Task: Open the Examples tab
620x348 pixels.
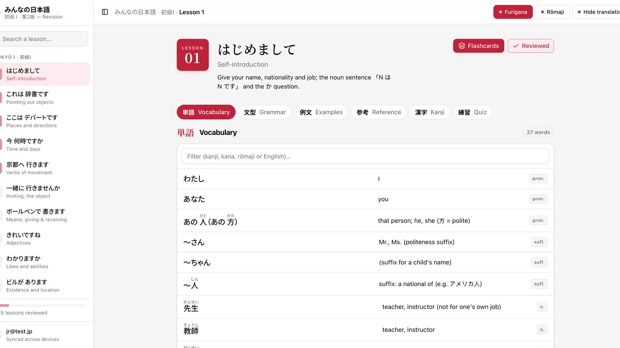Action: click(x=321, y=112)
